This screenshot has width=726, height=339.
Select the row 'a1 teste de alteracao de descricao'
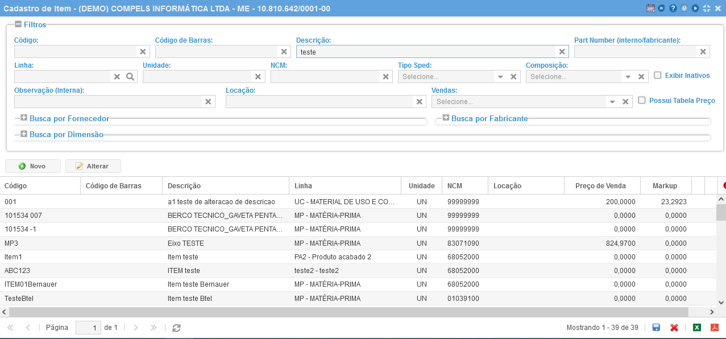click(x=358, y=201)
